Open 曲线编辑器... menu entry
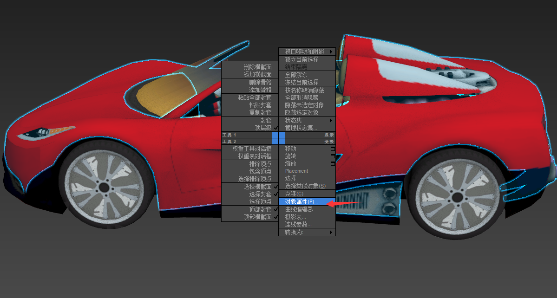Image resolution: width=557 pixels, height=298 pixels. (x=301, y=209)
